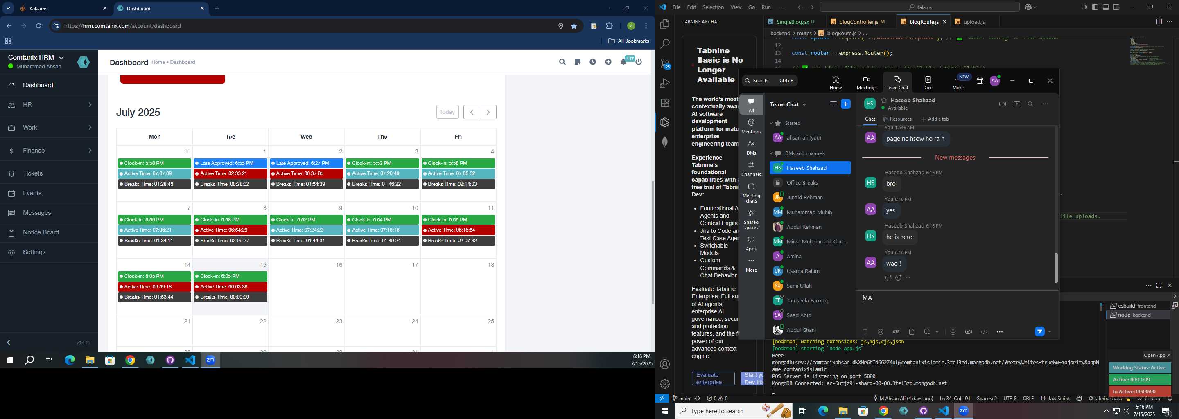Expand the Work menu in HRM sidebar

click(49, 128)
